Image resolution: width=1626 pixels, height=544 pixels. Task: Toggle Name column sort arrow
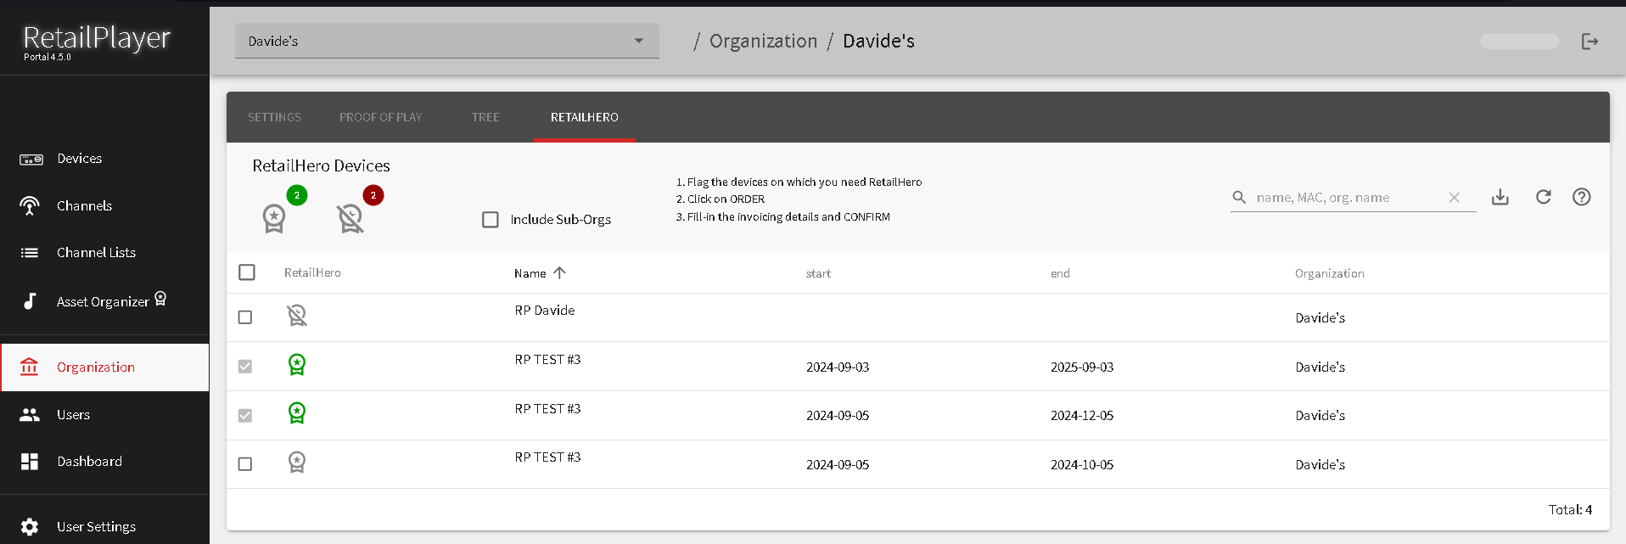[559, 273]
